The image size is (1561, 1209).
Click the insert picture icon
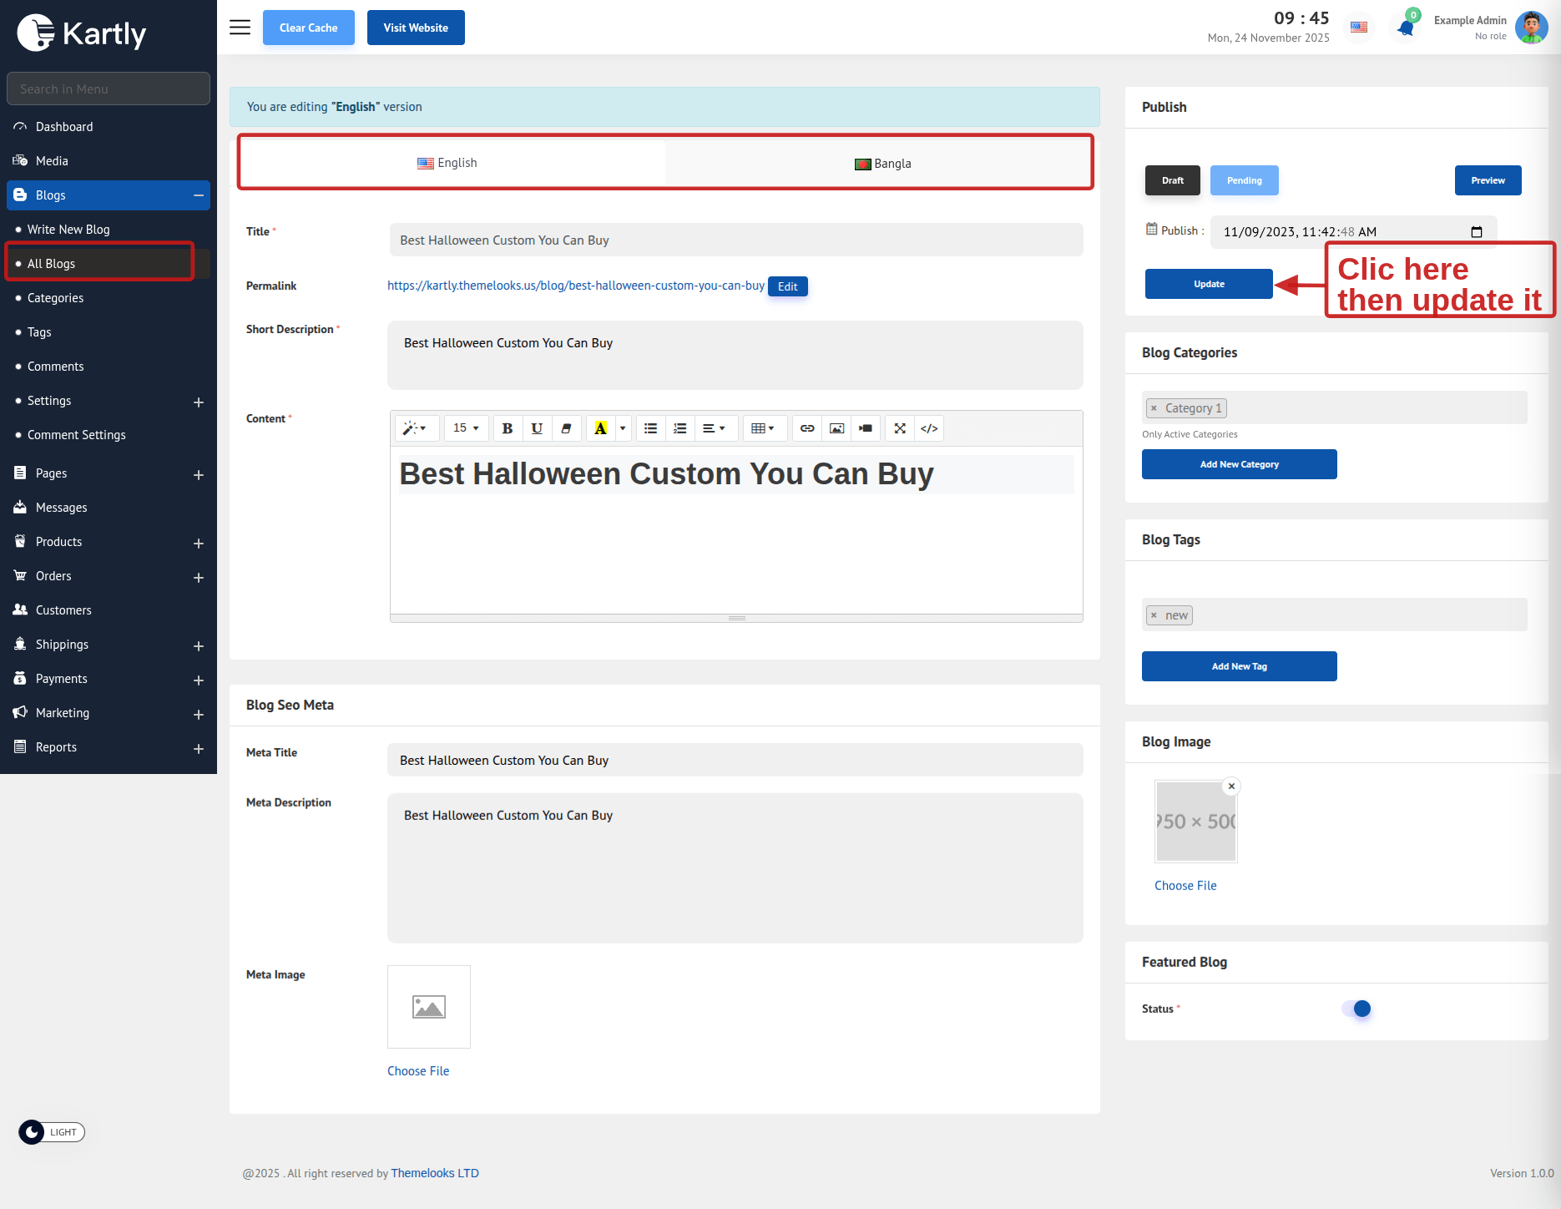pos(836,428)
